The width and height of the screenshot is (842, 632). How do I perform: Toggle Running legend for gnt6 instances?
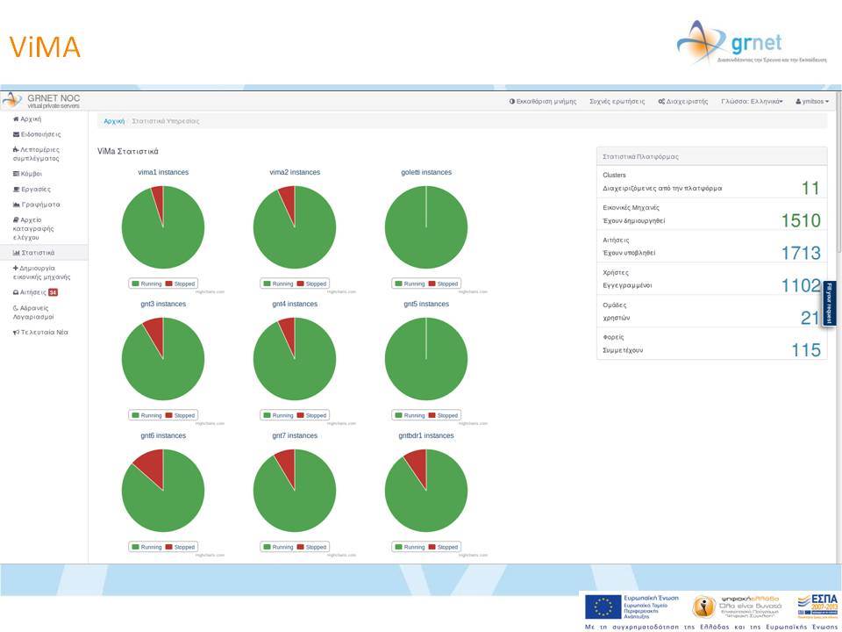pyautogui.click(x=146, y=547)
